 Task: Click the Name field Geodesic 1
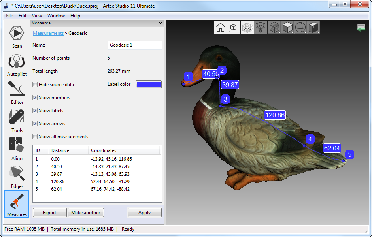pyautogui.click(x=134, y=45)
